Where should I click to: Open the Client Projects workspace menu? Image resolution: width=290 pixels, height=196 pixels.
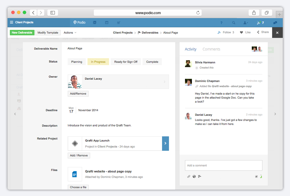point(22,22)
